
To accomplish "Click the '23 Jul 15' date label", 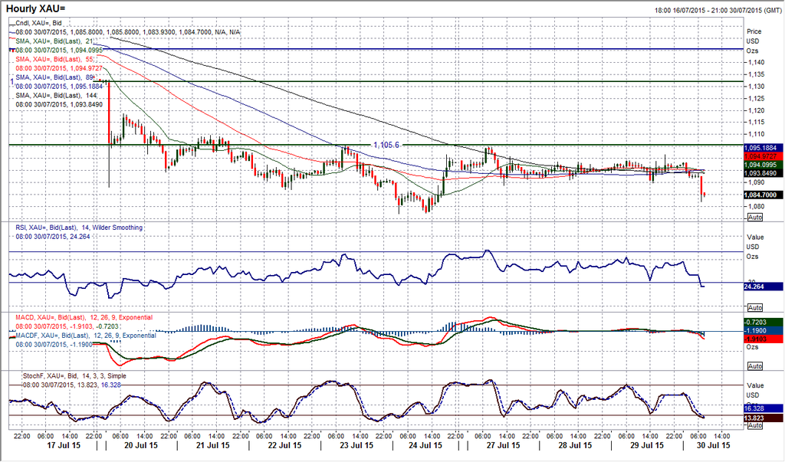I will 356,445.
